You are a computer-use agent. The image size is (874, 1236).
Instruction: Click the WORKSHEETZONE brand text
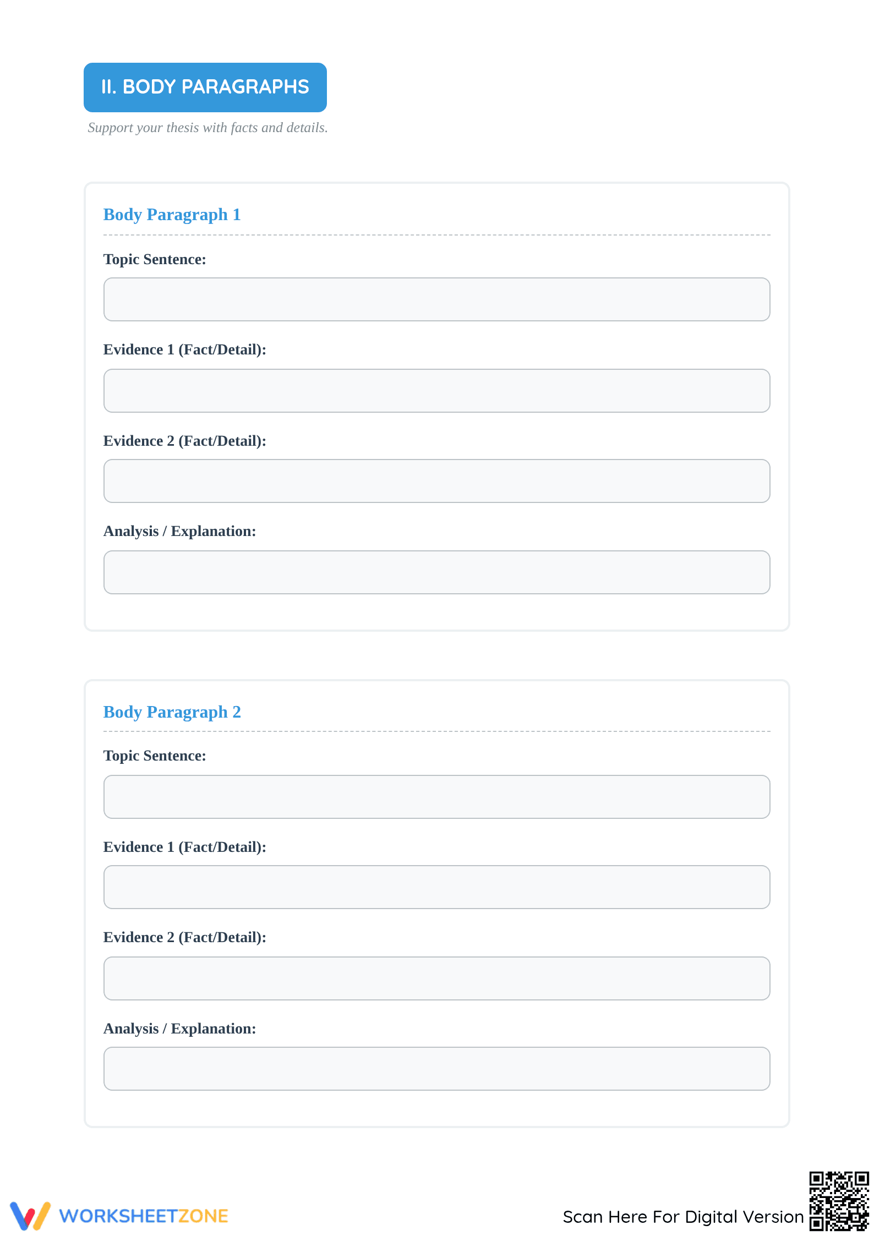144,1216
